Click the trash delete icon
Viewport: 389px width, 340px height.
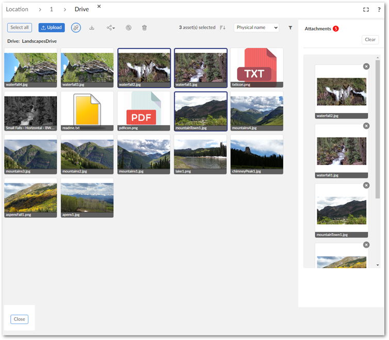(144, 28)
